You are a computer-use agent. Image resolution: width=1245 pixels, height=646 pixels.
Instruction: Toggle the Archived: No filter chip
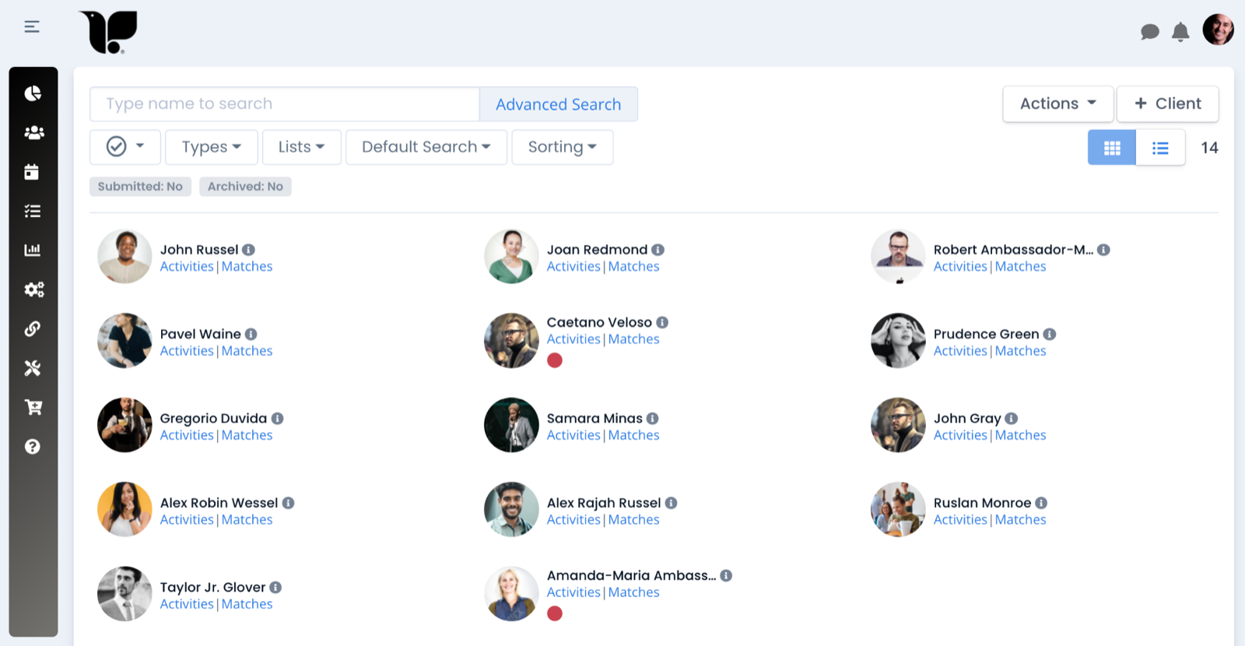pyautogui.click(x=245, y=186)
